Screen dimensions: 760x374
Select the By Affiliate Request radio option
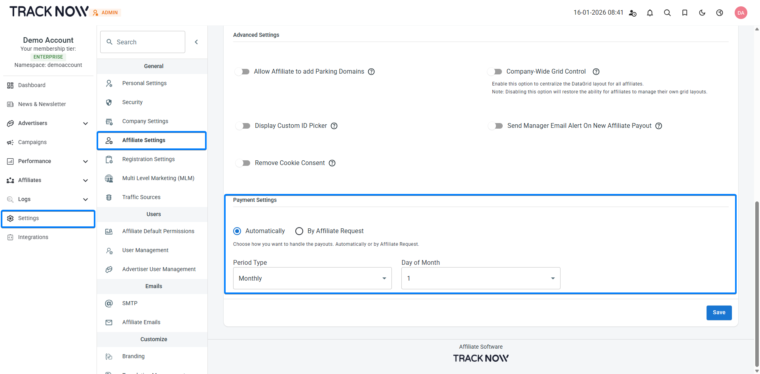299,231
